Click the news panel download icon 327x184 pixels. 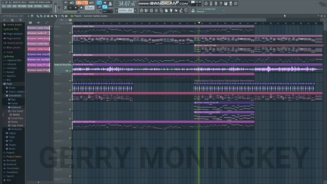193,10
